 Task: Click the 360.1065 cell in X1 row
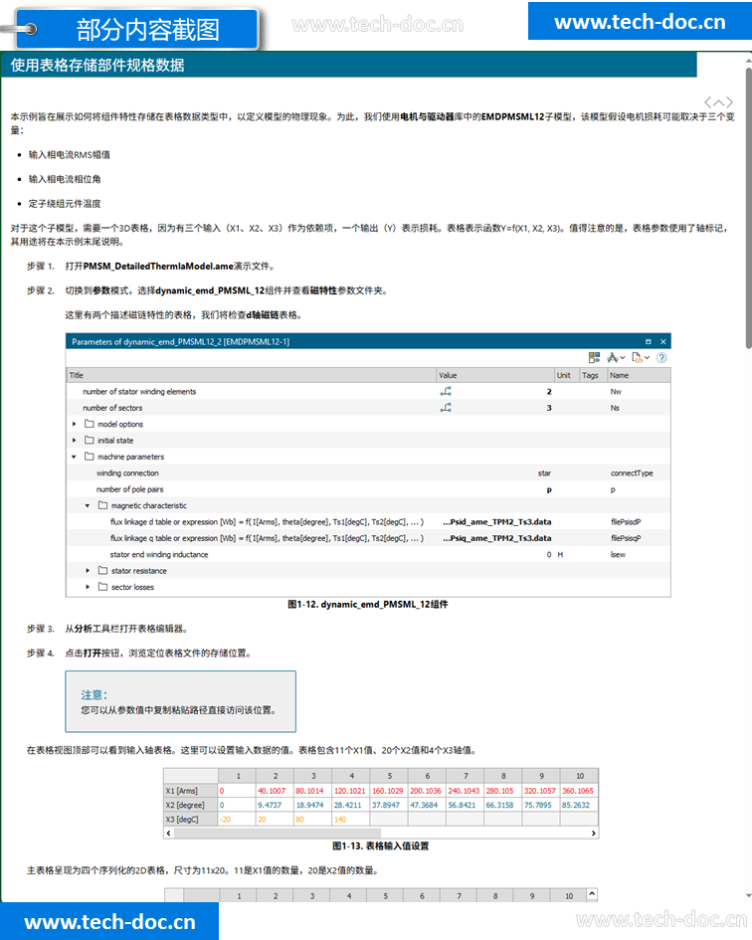click(579, 791)
